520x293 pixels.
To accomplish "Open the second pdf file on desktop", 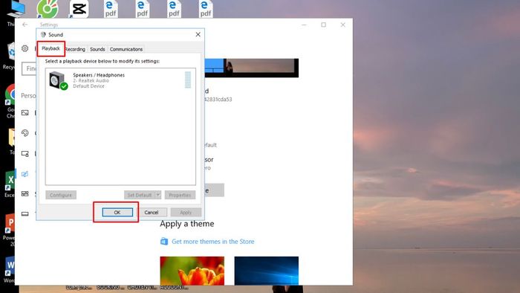I will point(143,9).
